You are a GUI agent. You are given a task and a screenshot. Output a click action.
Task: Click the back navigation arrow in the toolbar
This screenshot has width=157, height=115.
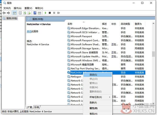click(x=4, y=13)
